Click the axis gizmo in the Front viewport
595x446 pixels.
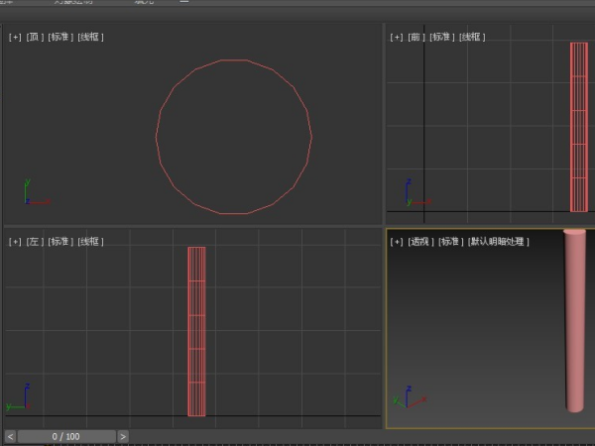[418, 192]
